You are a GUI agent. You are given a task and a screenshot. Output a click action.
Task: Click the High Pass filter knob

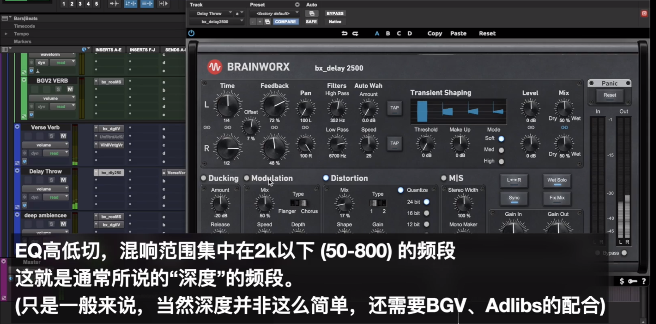pos(337,108)
